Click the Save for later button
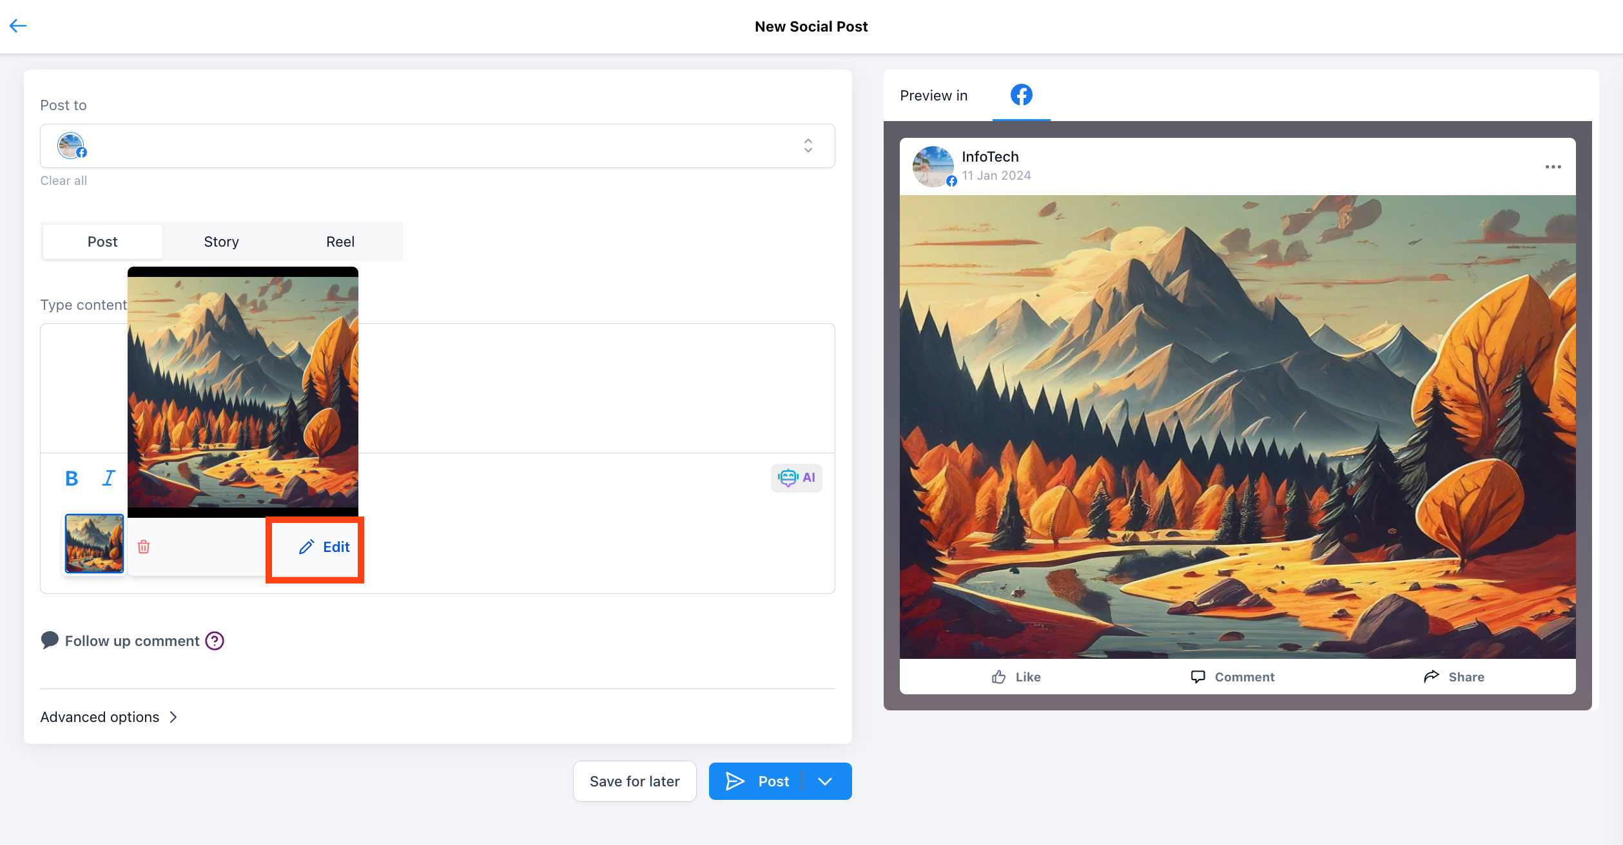This screenshot has height=845, width=1623. pos(634,781)
